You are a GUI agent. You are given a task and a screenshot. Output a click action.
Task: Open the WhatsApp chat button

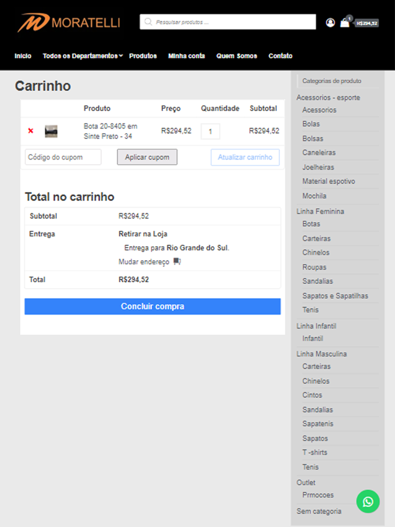click(368, 502)
